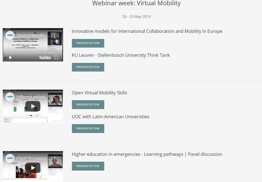Image resolution: width=262 pixels, height=182 pixels.
Task: Open Higher education in emergencies presentation
Action: pyautogui.click(x=88, y=166)
